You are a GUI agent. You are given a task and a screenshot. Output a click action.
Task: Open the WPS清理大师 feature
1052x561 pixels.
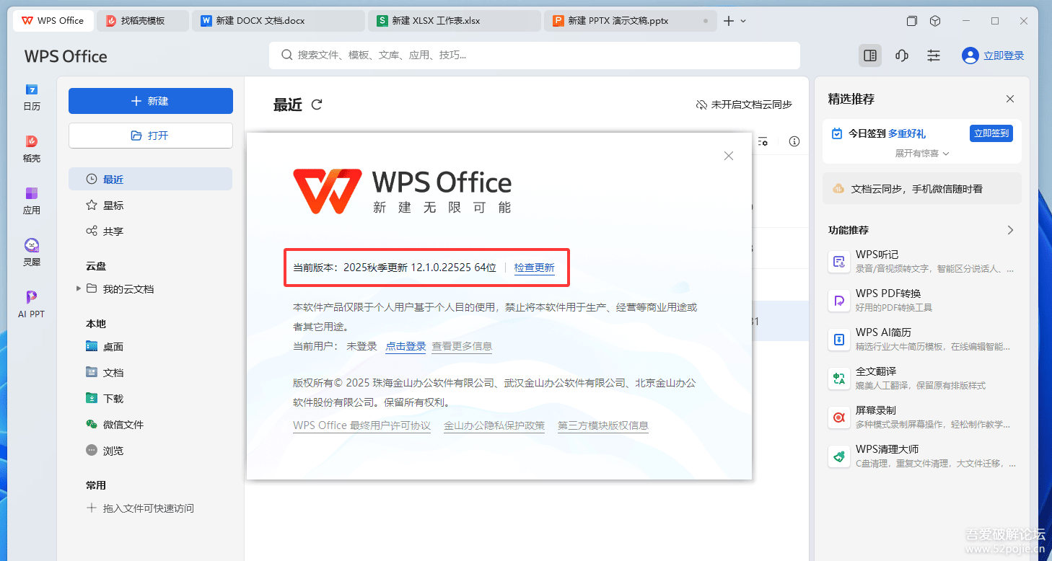click(922, 456)
